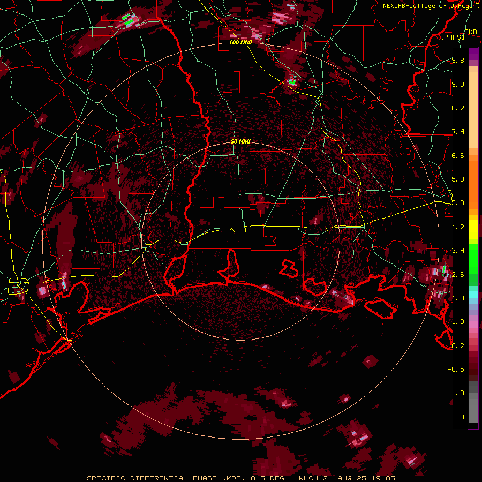This screenshot has width=482, height=482.
Task: Click the 1.0 value on the color scale
Action: [x=458, y=322]
